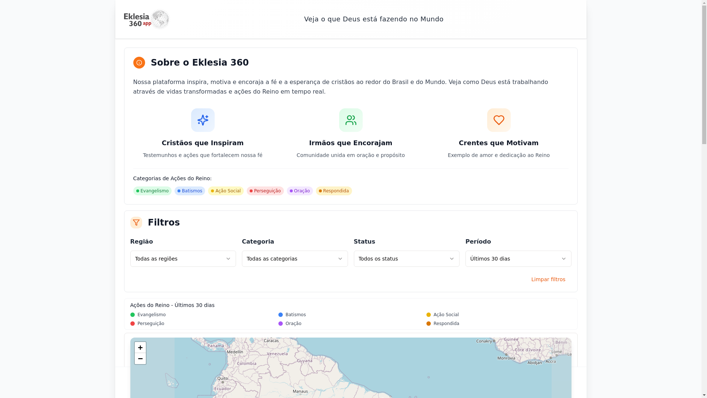Click the Cristãos que Inspiram heading

click(x=203, y=143)
